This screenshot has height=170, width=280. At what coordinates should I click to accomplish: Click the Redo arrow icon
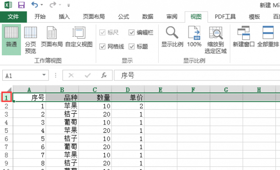(x=53, y=5)
